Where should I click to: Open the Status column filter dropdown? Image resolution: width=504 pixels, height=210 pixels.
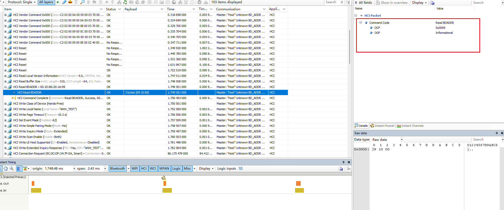pos(120,9)
